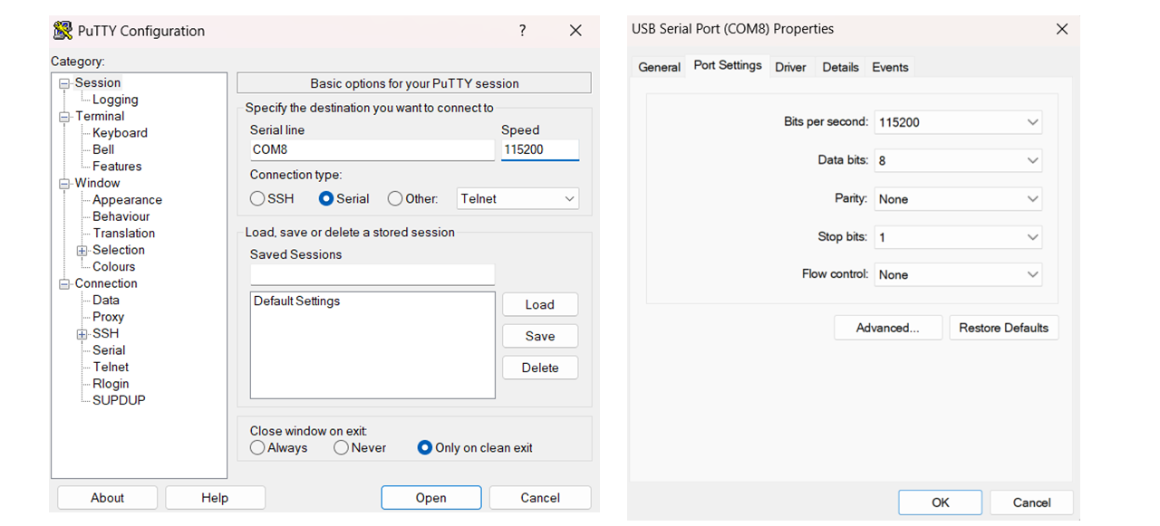1160x526 pixels.
Task: Click the Serial line input field
Action: click(x=372, y=149)
